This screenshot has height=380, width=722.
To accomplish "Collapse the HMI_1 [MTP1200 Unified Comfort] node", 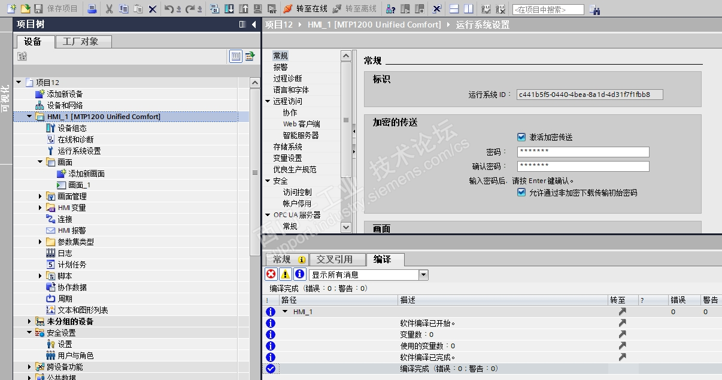I will pos(29,117).
